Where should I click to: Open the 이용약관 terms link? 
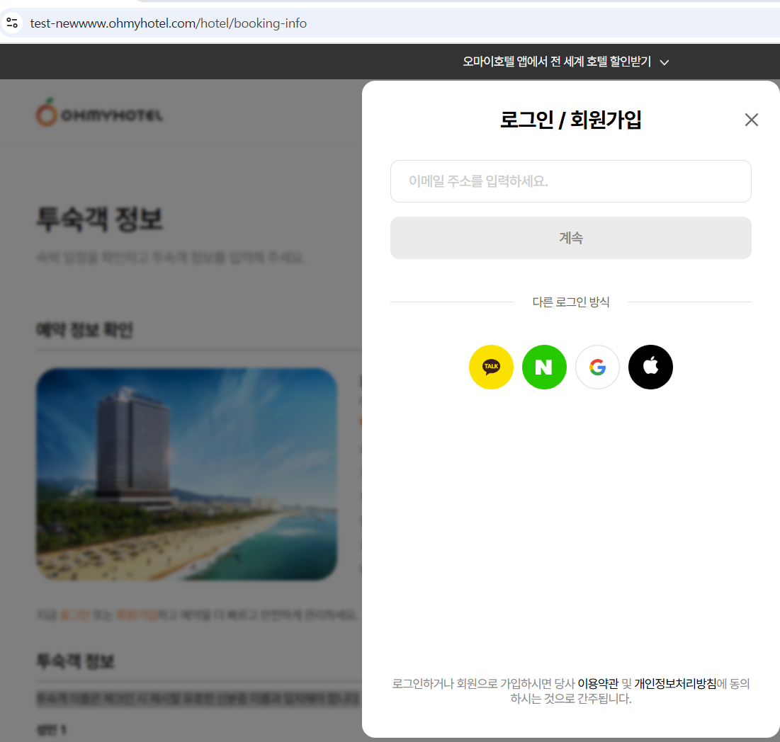597,683
